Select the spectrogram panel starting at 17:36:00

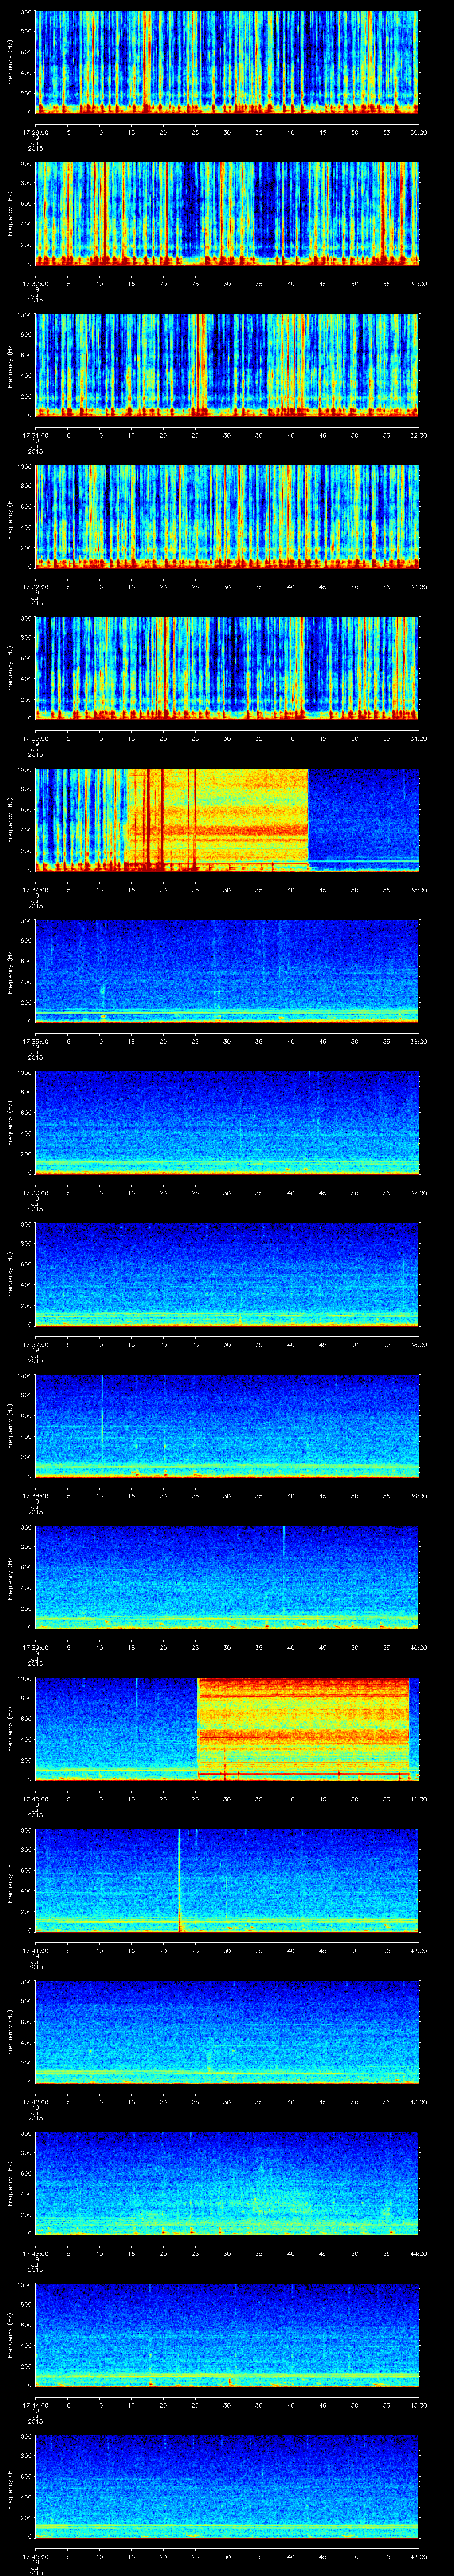point(227,1123)
